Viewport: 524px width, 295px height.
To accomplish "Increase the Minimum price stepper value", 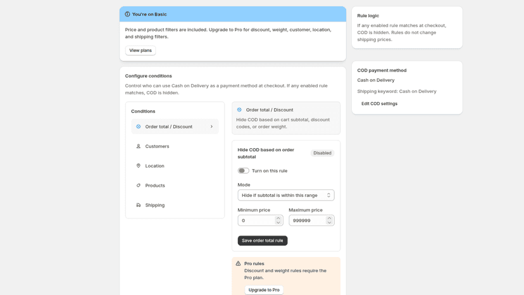I will [x=278, y=218].
